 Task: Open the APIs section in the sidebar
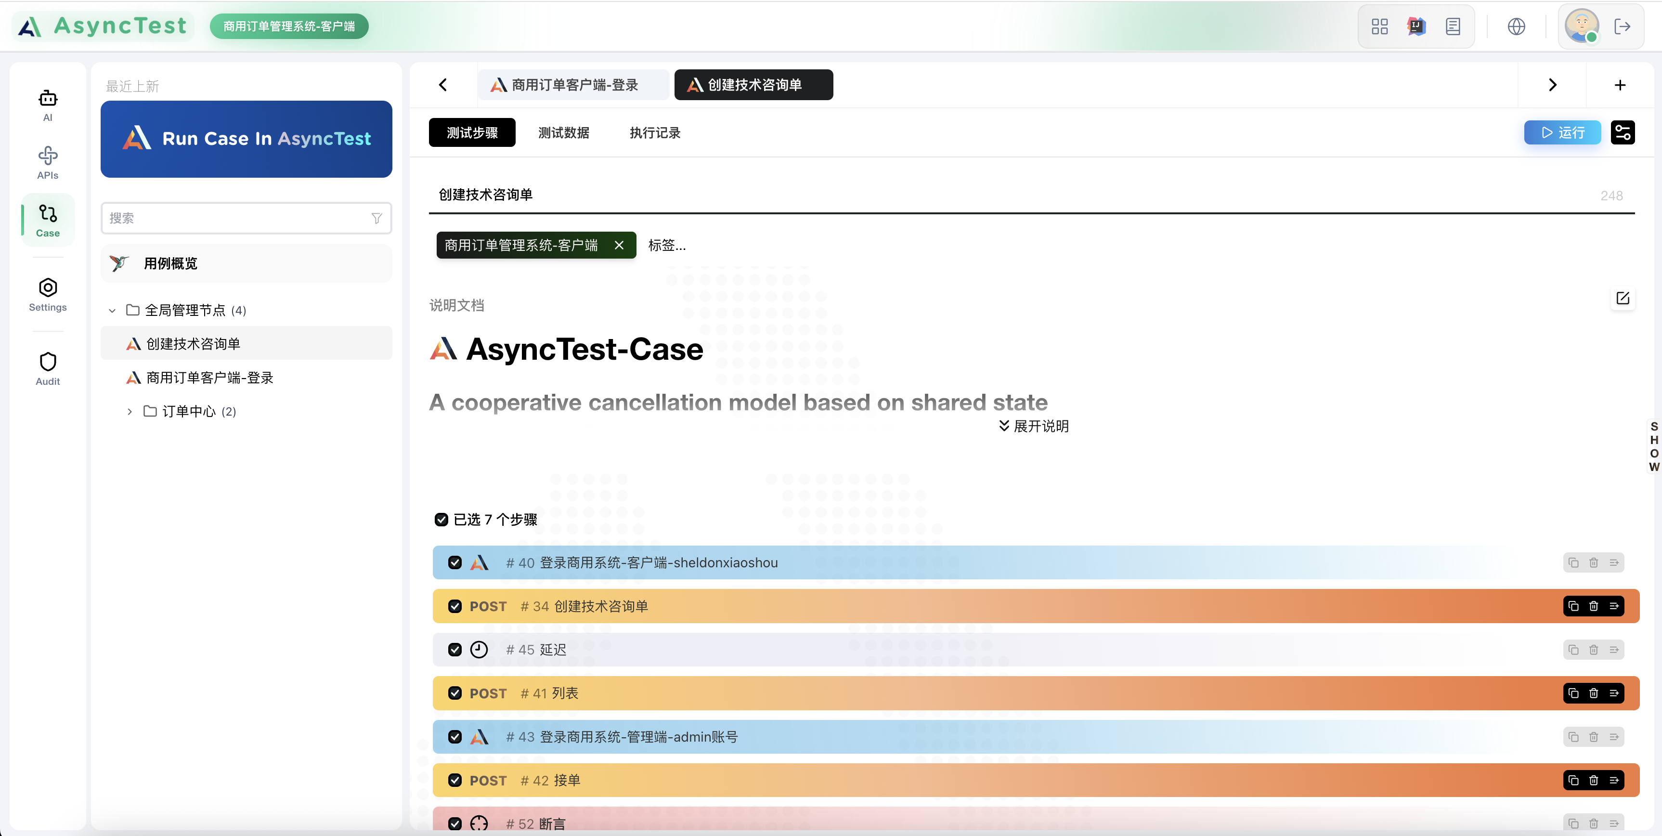[47, 161]
